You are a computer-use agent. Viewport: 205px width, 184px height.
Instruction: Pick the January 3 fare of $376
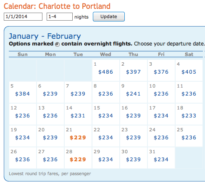161,72
